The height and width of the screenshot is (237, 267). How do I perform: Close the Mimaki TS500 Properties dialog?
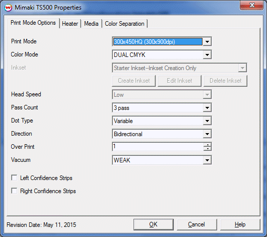pyautogui.click(x=252, y=5)
